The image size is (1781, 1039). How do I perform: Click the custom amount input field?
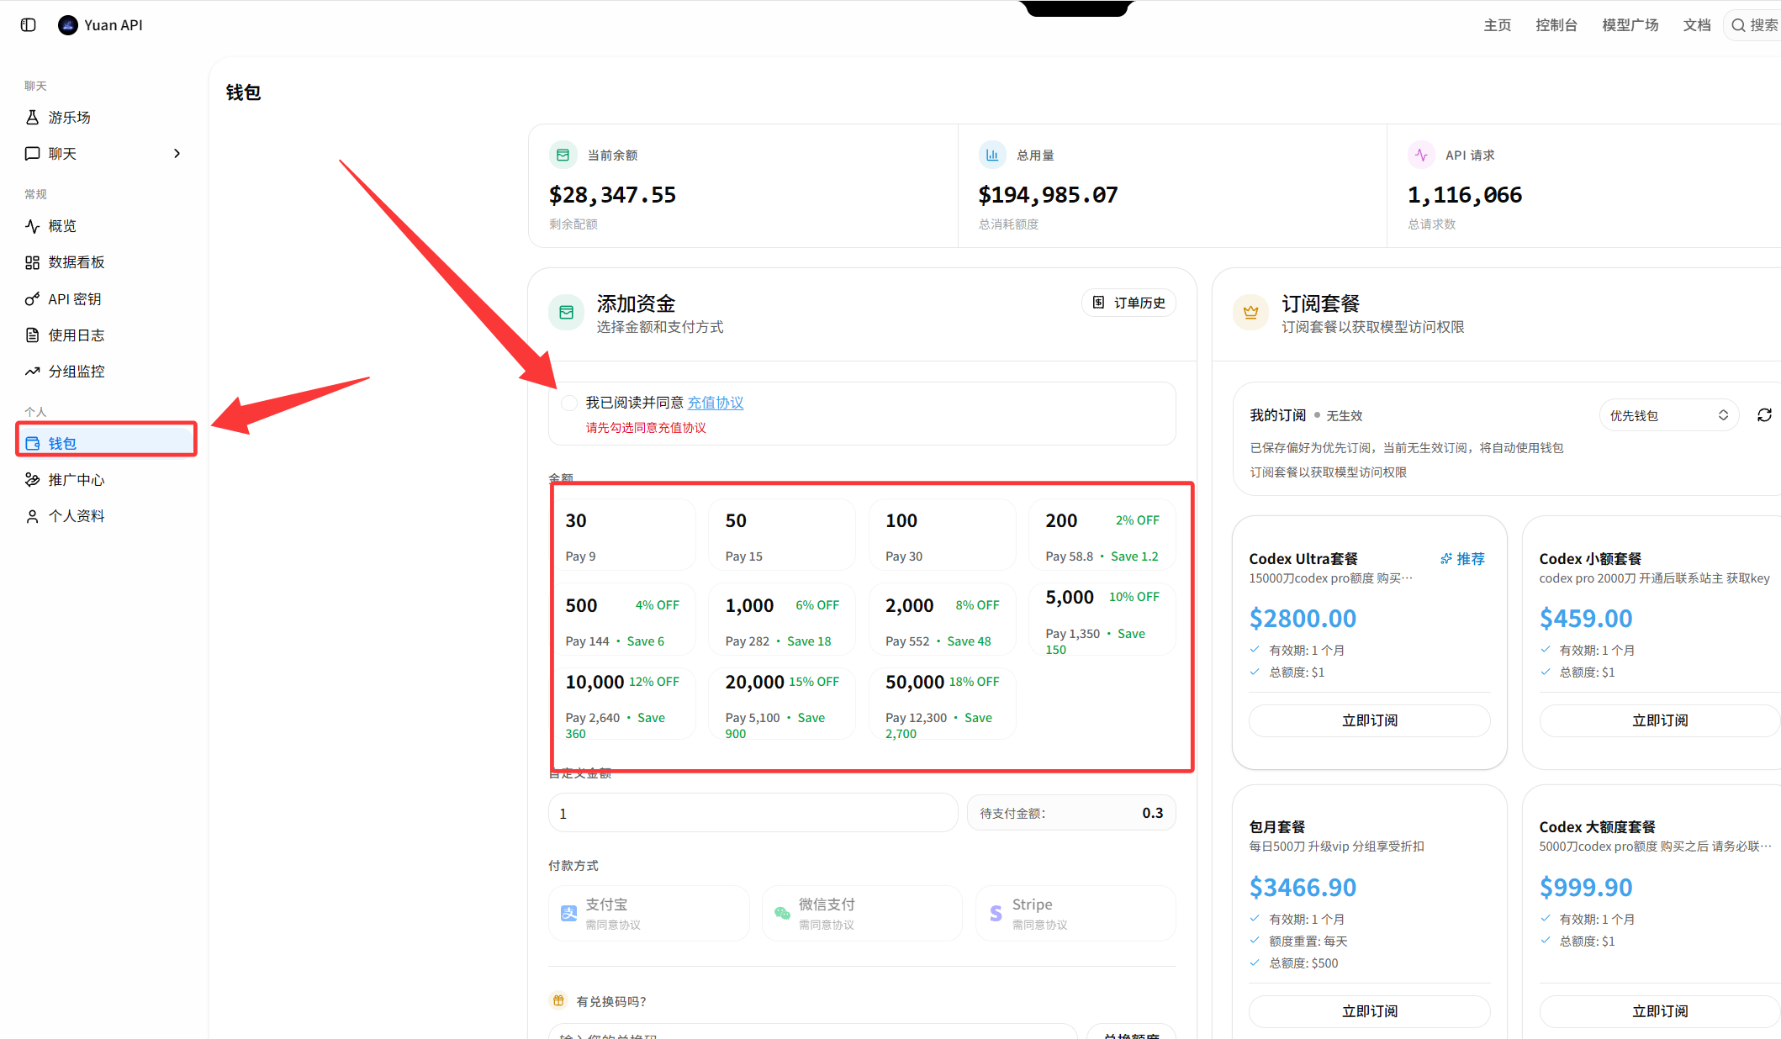753,813
